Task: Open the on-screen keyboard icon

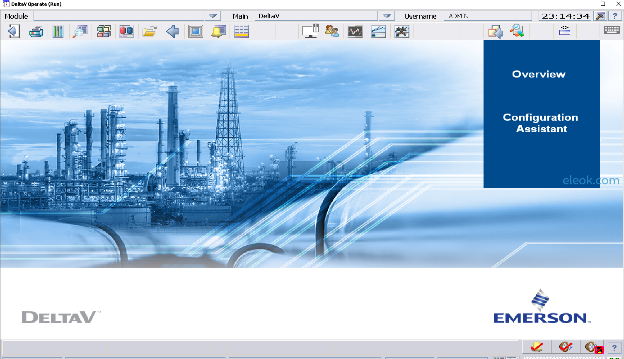Action: click(x=612, y=30)
